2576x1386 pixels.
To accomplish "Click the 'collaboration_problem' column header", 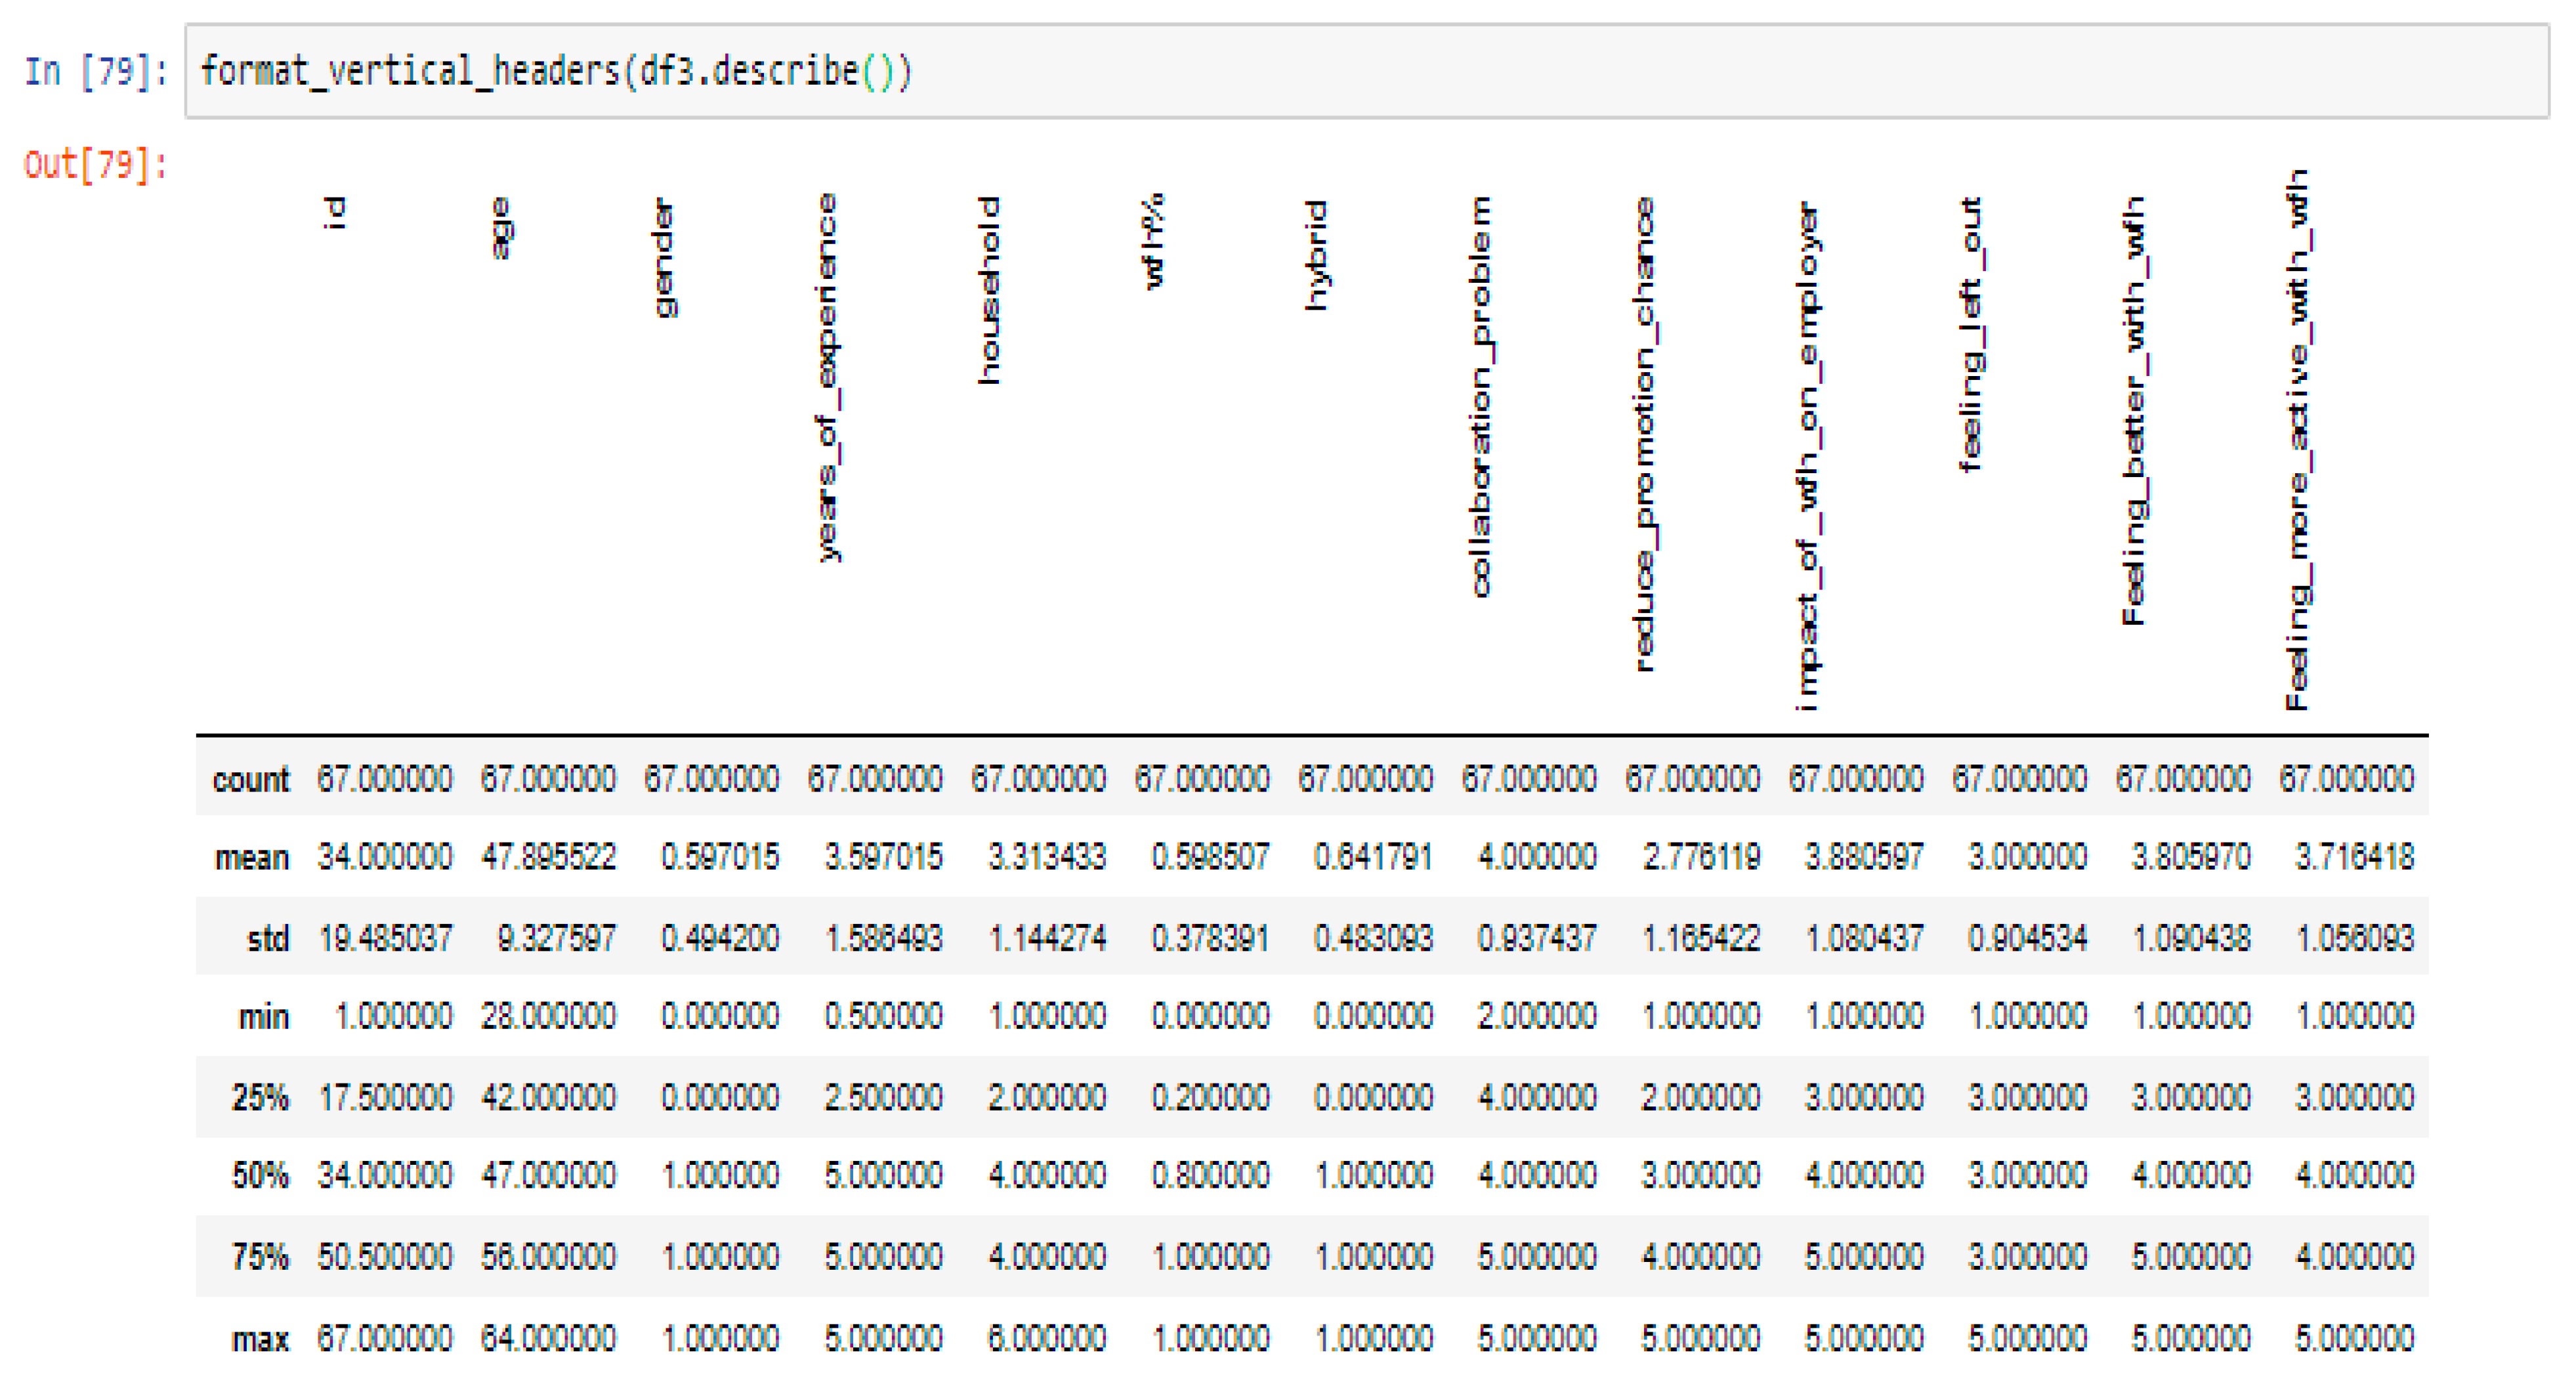I will coord(1481,396).
